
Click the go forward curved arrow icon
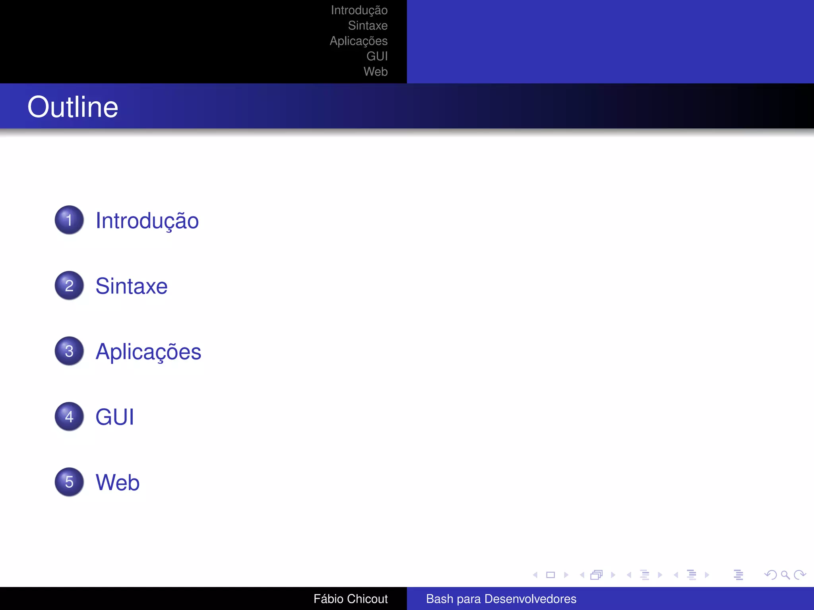(800, 575)
